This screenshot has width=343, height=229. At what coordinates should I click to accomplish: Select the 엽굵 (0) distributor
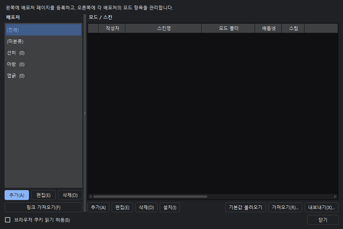pos(43,76)
